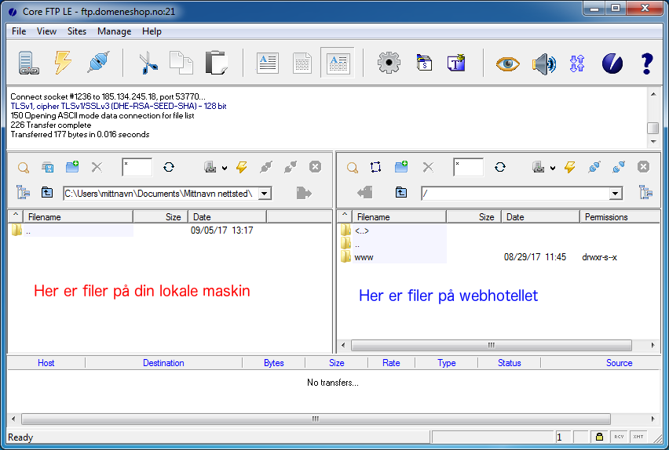Viewport: 669px width, 450px height.
Task: Sort local files by Size column
Action: point(160,217)
